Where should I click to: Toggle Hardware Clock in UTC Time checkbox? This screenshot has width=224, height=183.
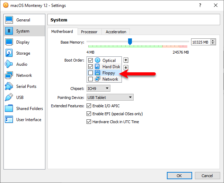pyautogui.click(x=89, y=122)
